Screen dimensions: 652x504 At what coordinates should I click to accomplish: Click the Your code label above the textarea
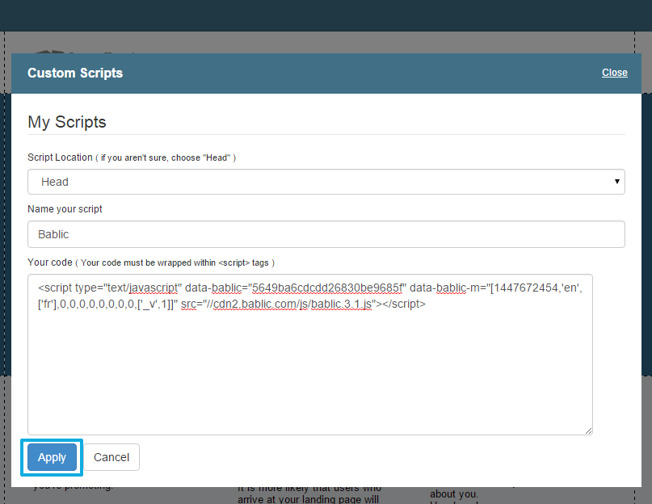tap(52, 262)
